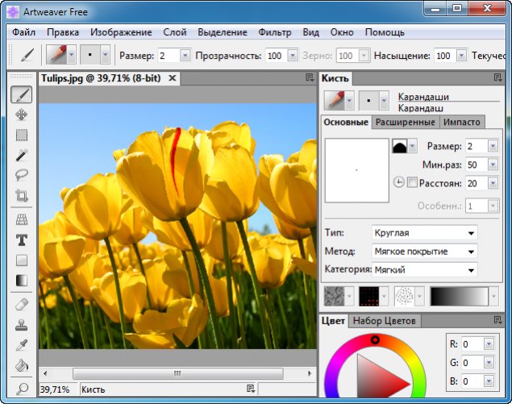This screenshot has width=512, height=404.
Task: Pick the Lasso selection tool
Action: click(22, 175)
